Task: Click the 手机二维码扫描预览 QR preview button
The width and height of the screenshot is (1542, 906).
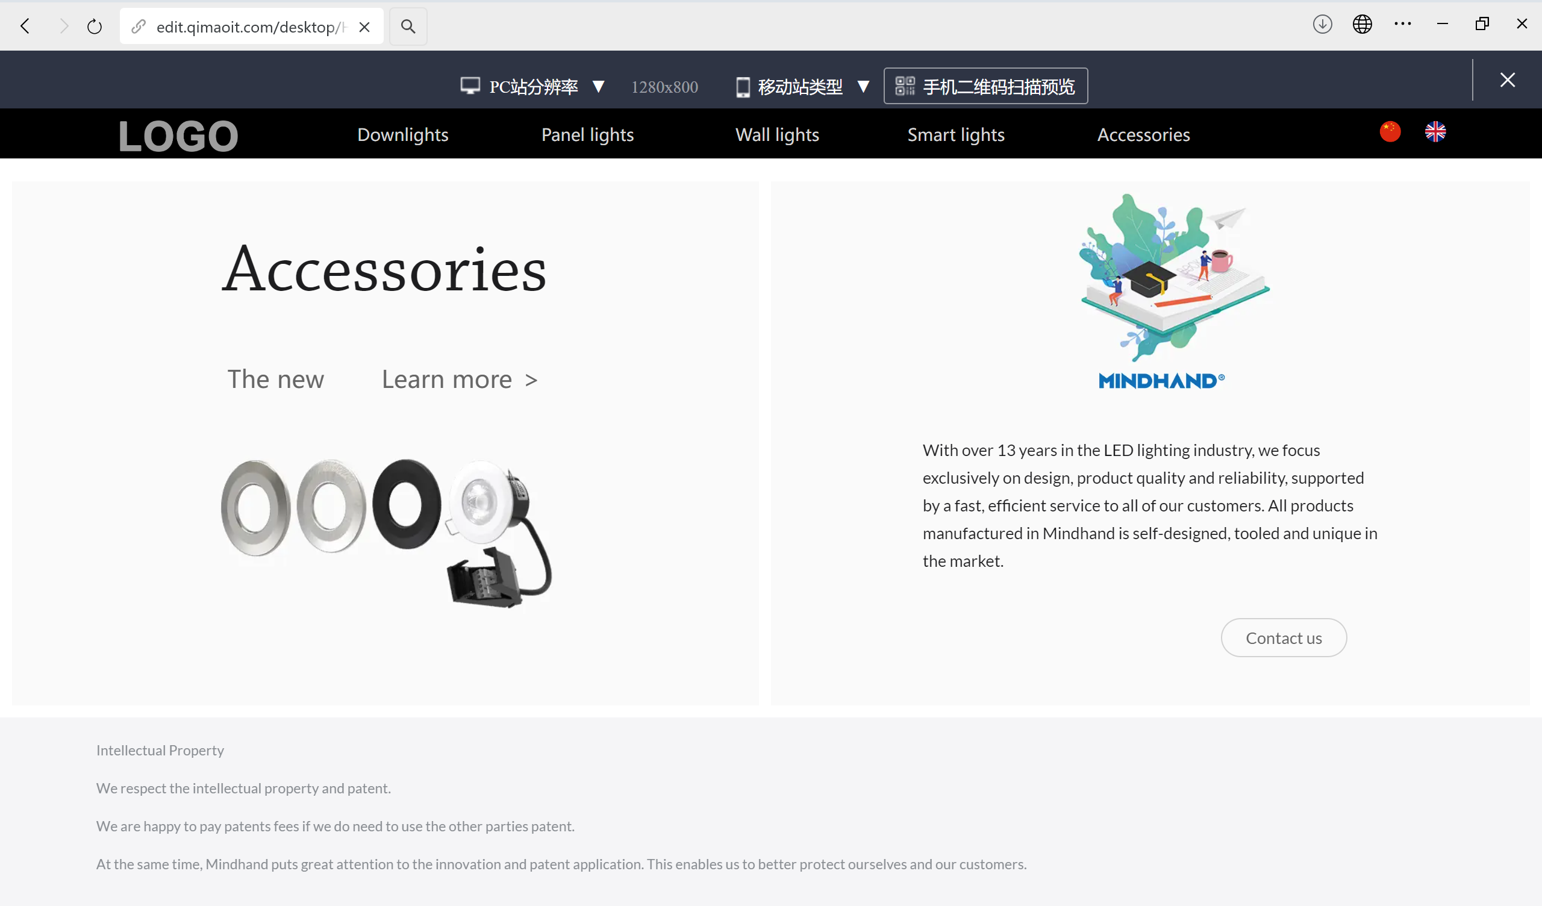Action: coord(986,86)
